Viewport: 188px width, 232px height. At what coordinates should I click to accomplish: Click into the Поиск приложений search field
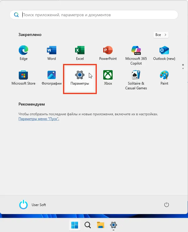pos(94,15)
